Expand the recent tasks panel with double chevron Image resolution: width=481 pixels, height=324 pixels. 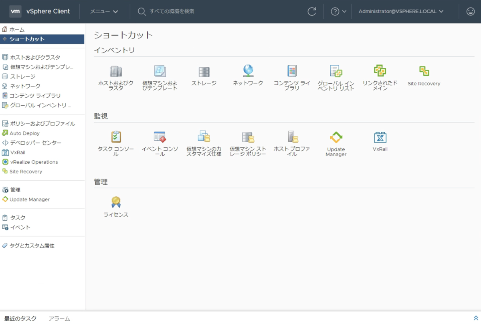pos(476,318)
